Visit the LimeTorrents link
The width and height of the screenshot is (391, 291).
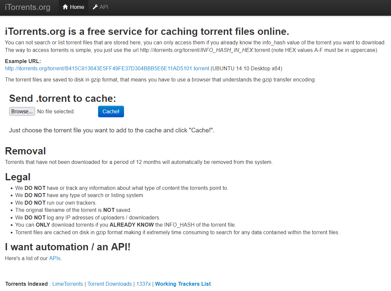(68, 284)
